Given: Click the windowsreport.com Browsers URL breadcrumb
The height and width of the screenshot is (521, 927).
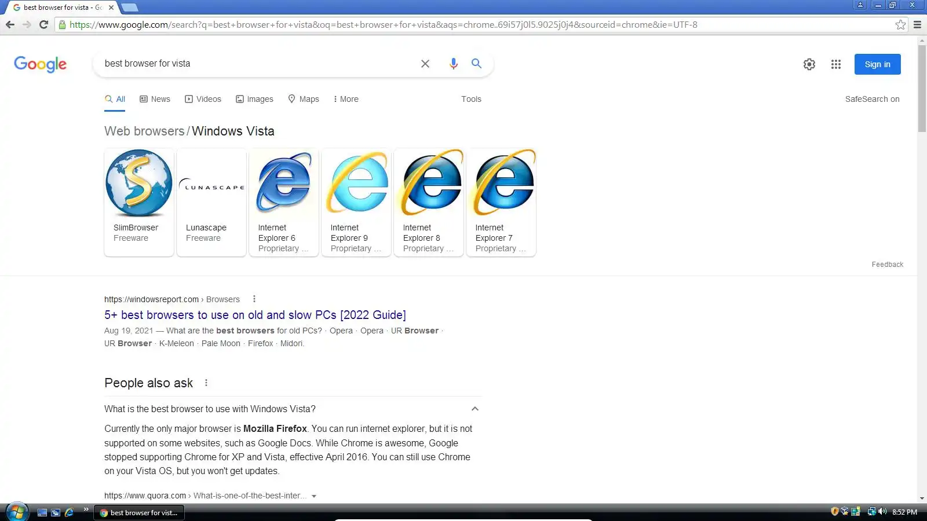Looking at the screenshot, I should pos(172,299).
